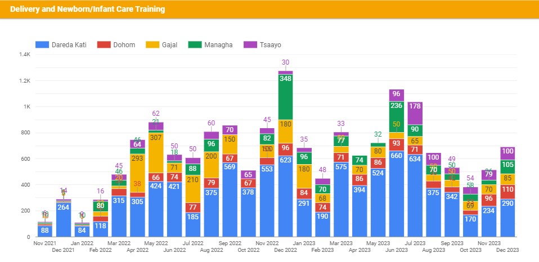The image size is (539, 262).
Task: Click the May 2022 Gajal segment 307
Action: 156,153
